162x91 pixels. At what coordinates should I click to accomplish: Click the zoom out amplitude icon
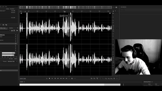pos(94,79)
